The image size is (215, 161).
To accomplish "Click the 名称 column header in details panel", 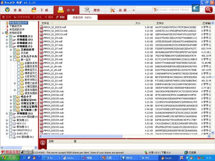I will [x=59, y=141].
